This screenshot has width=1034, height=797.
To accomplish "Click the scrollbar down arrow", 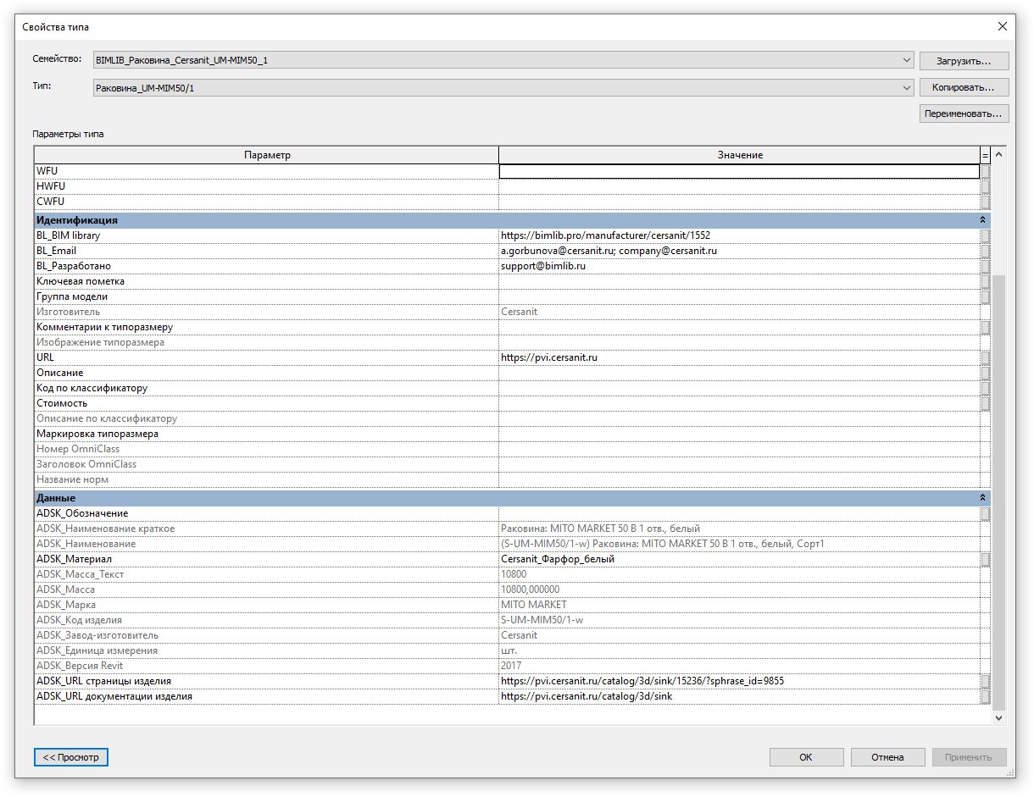I will 998,717.
